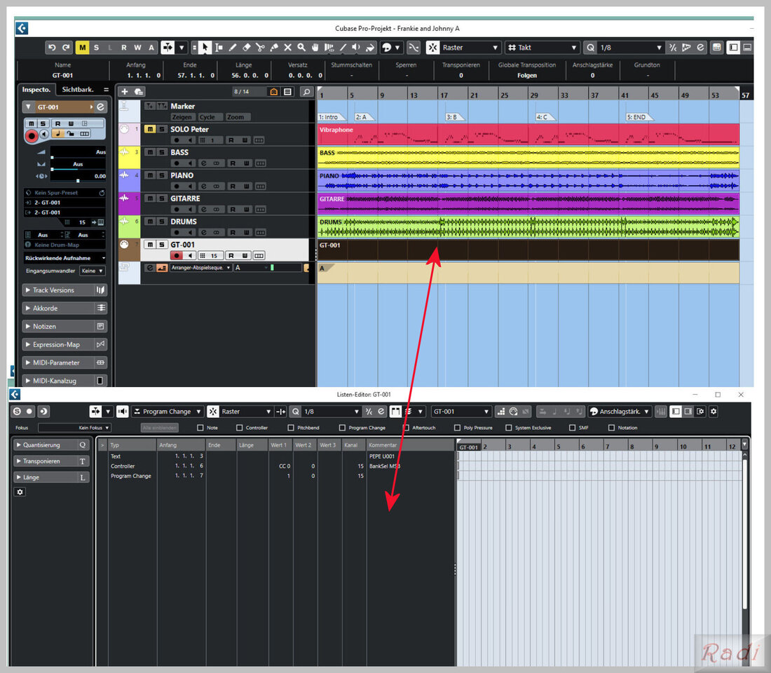Click the Redo arrow in project toolbar
Image resolution: width=771 pixels, height=673 pixels.
click(66, 48)
